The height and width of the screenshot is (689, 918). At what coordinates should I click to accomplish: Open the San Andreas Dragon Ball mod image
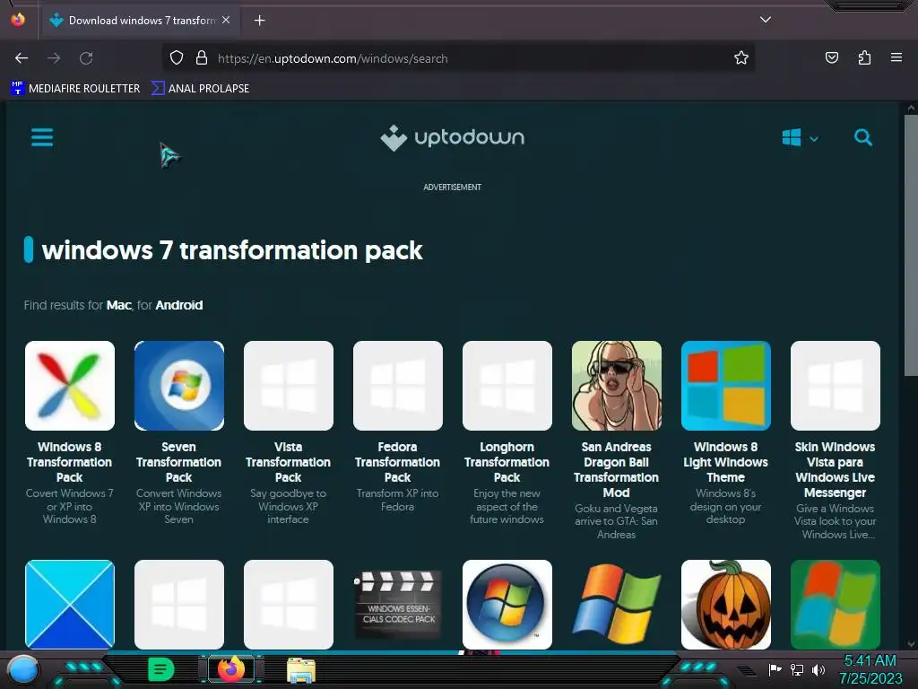(617, 386)
